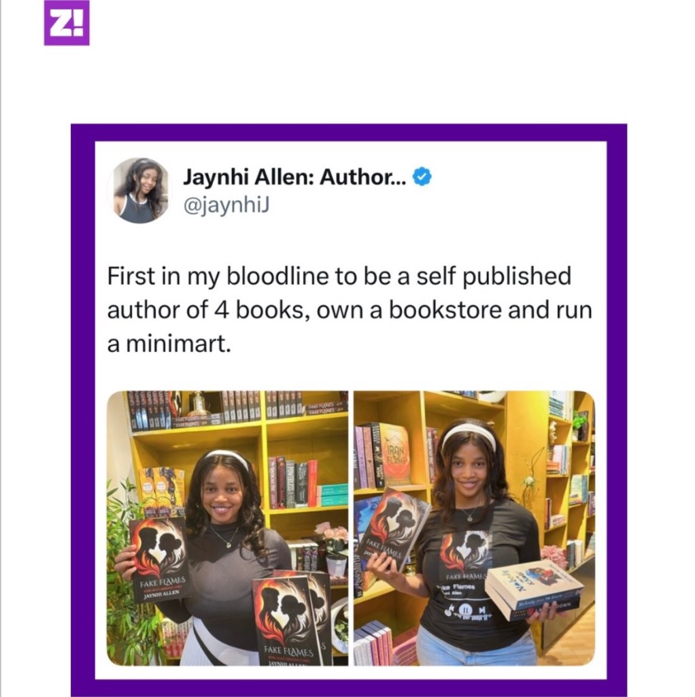695x697 pixels.
Task: Click the stack of books in her hand
Action: 535,590
